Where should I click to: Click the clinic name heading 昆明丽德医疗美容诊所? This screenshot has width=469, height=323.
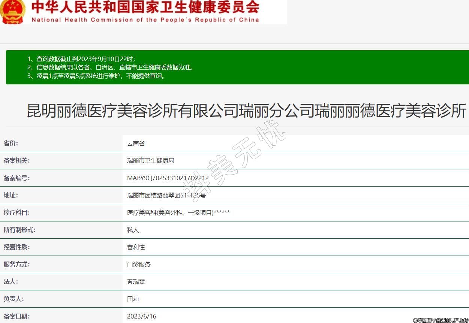pos(246,111)
